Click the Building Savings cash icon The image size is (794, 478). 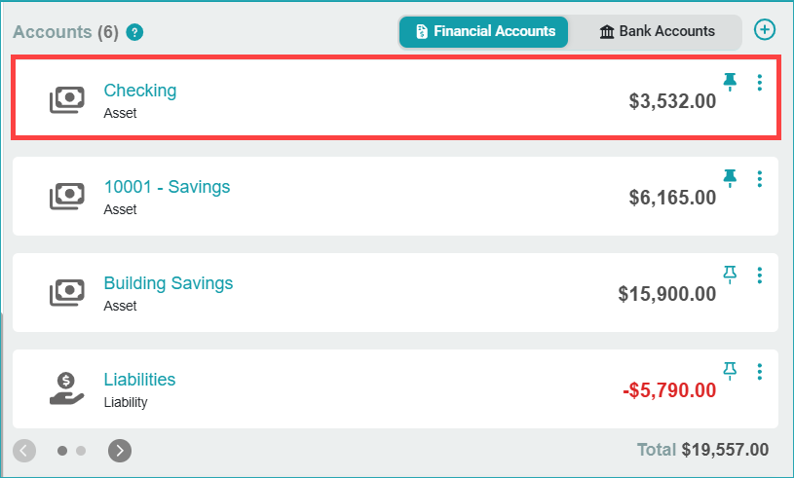(67, 293)
